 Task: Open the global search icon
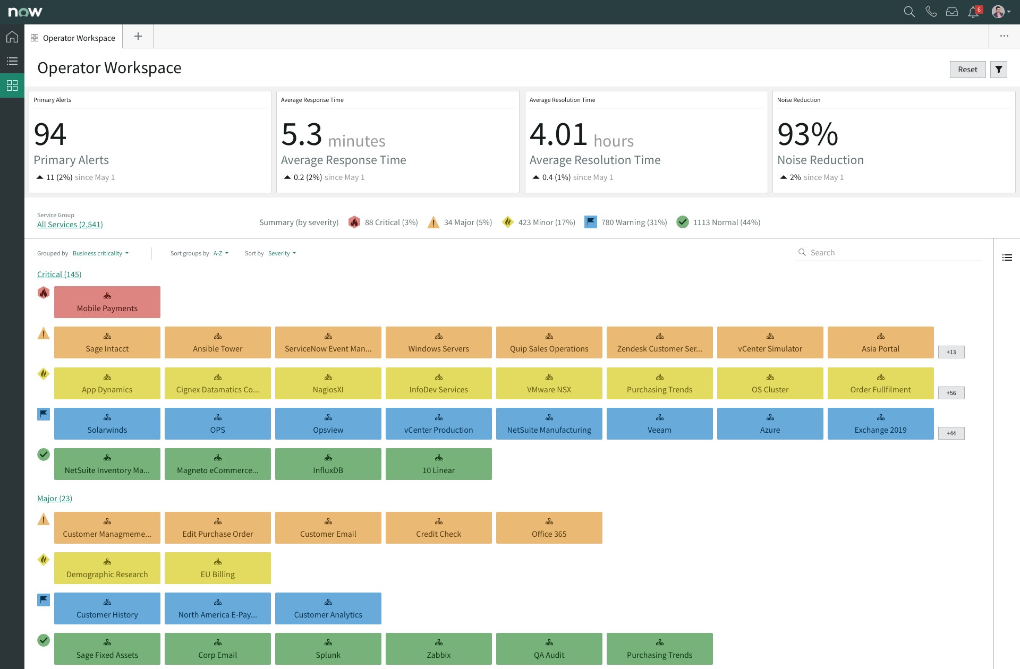pyautogui.click(x=909, y=12)
